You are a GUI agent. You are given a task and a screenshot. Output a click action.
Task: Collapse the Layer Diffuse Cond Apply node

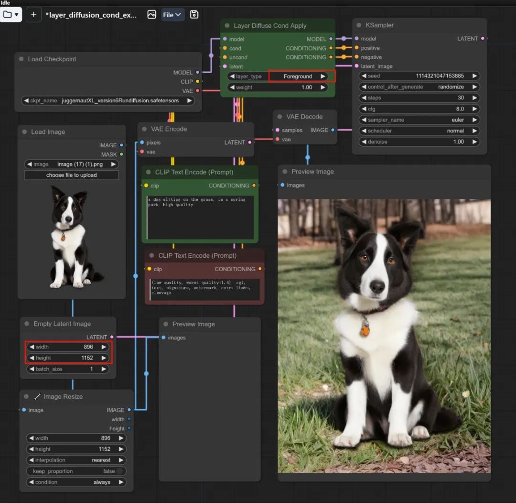coord(227,25)
